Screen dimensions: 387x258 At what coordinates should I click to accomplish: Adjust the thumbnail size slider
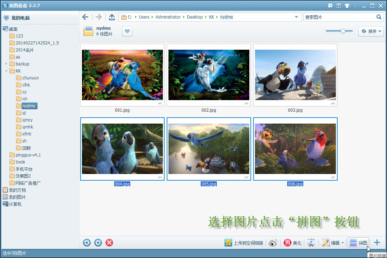343,31
